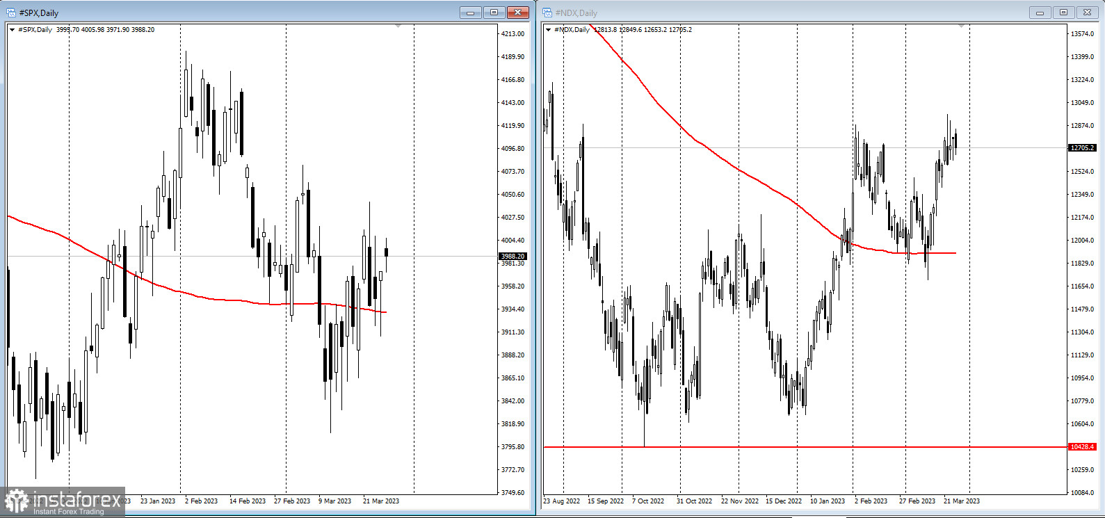Click the current price tag 3988.20

(513, 256)
